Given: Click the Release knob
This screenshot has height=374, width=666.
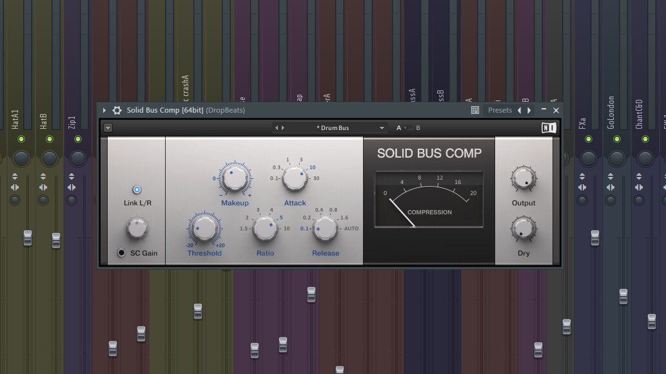Looking at the screenshot, I should pyautogui.click(x=325, y=228).
